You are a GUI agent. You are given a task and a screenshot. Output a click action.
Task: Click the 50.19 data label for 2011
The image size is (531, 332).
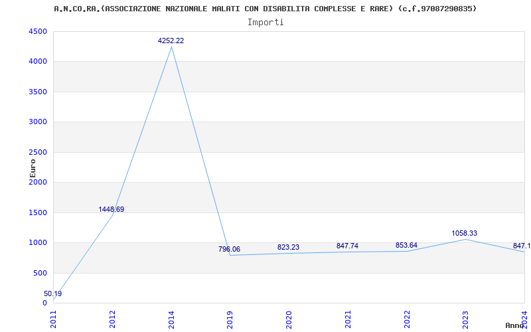53,293
